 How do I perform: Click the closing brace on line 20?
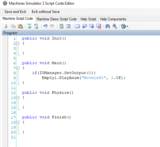pyautogui.click(x=23, y=132)
